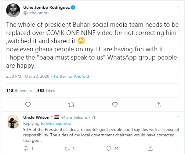Viewport: 185px width, 154px height.
Task: Reply to Uche Jombo's main tweet
Action: 27,105
